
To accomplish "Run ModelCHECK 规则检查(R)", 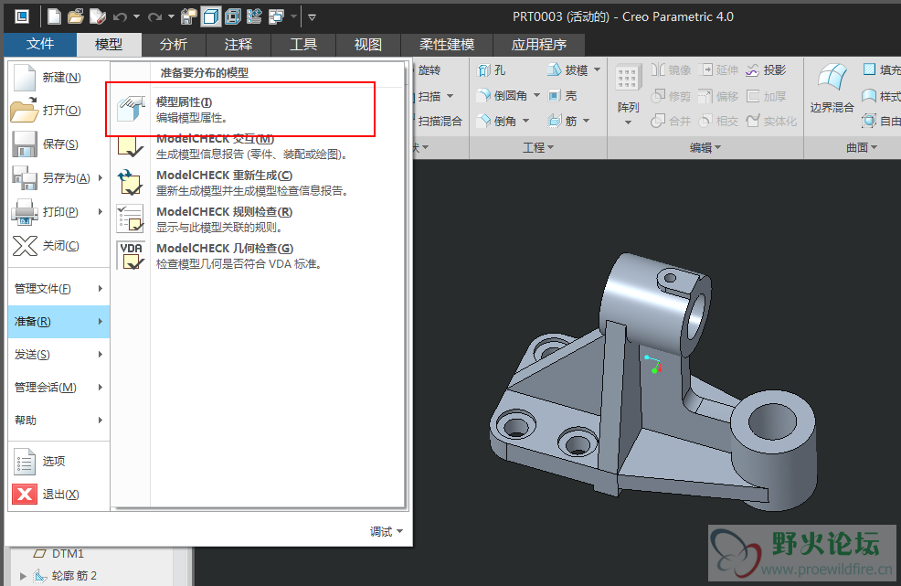I will [258, 219].
